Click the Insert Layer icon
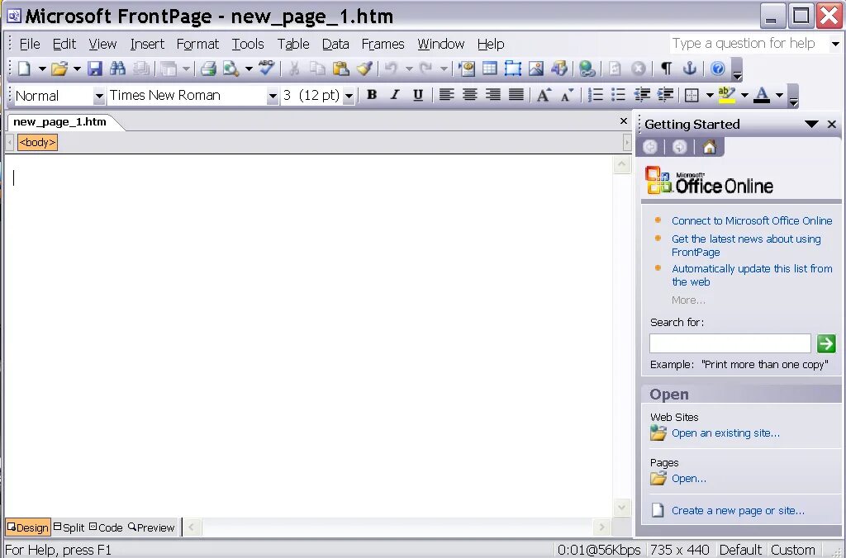 click(x=512, y=69)
